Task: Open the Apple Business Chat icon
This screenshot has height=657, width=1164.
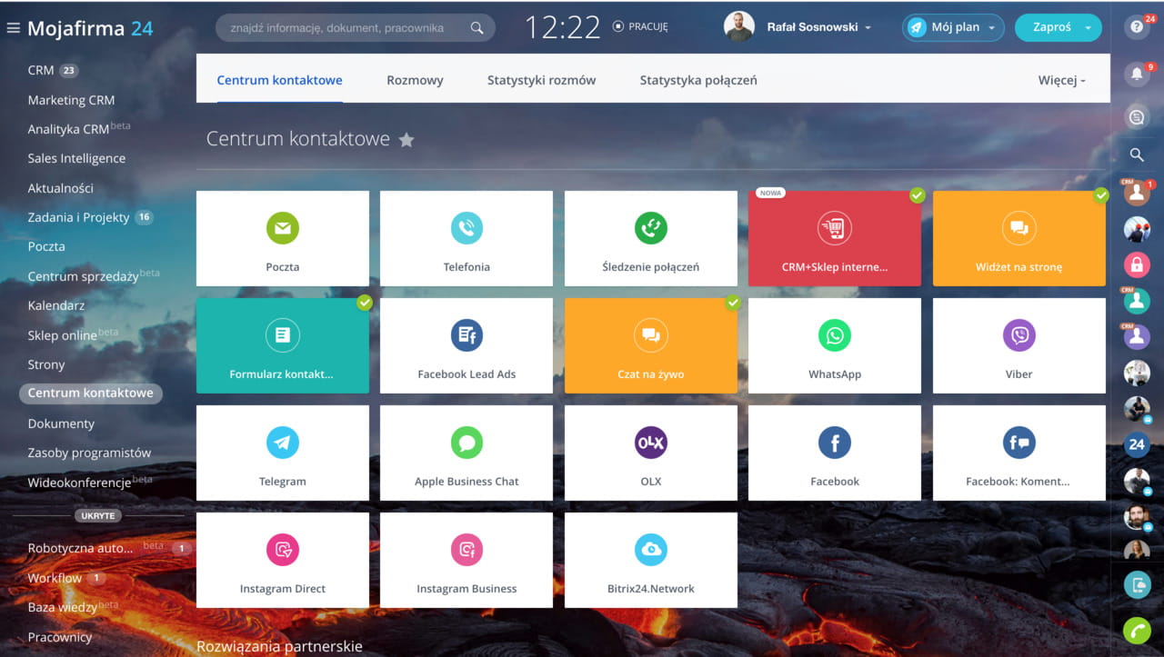Action: click(467, 443)
